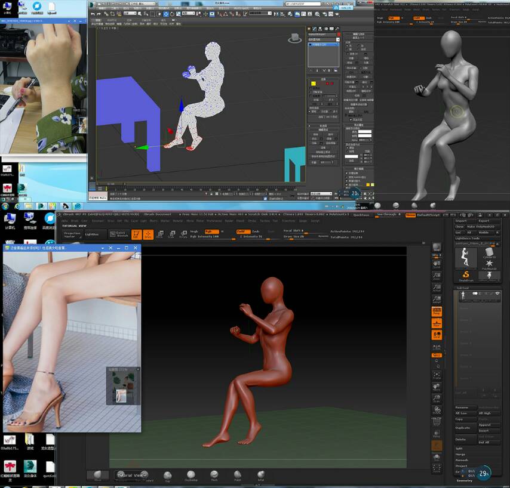Click the red object color swatch in 3ds Max
This screenshot has height=488, width=510.
point(339,34)
